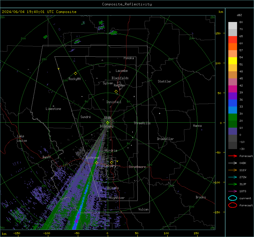Click the magenta 18TS arrow icon
The height and width of the screenshot is (237, 254).
tap(233, 191)
